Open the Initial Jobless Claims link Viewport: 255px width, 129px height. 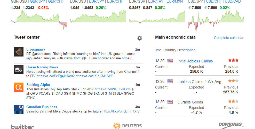point(195,61)
